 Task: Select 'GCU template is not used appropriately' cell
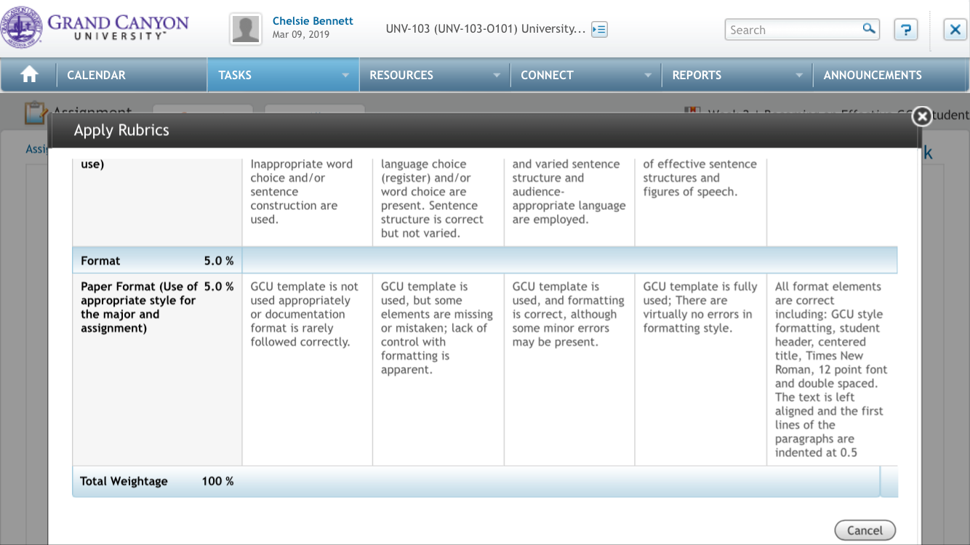[307, 369]
